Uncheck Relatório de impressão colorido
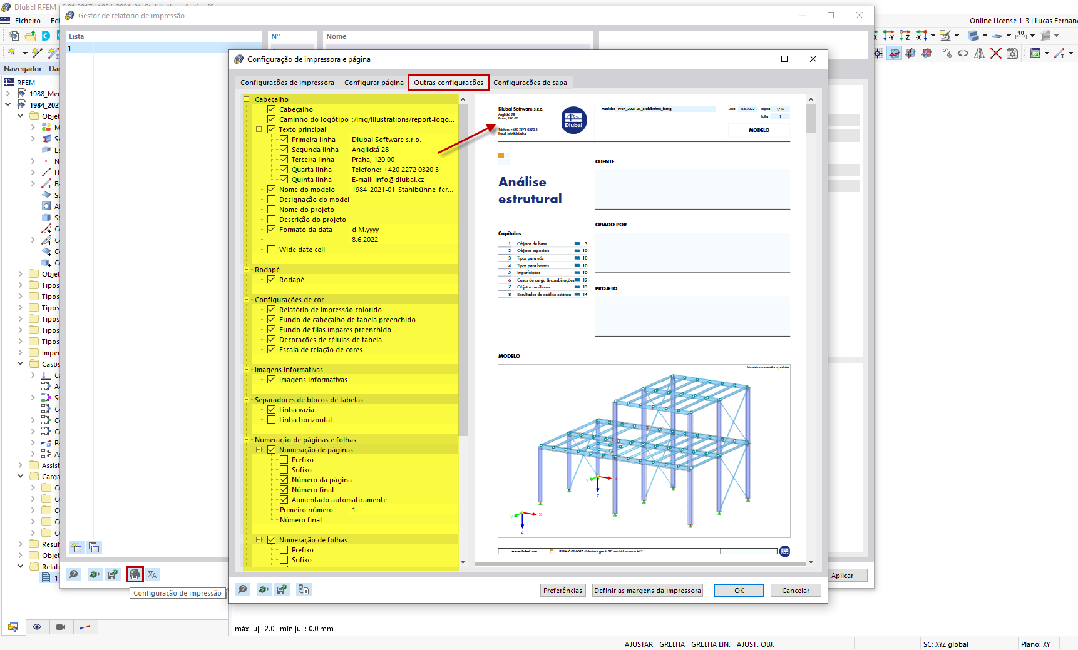 point(272,309)
